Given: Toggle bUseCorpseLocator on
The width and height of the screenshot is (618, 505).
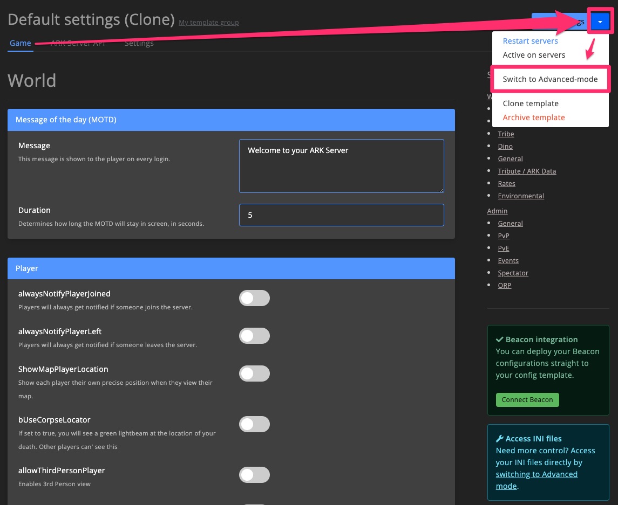Looking at the screenshot, I should (254, 424).
